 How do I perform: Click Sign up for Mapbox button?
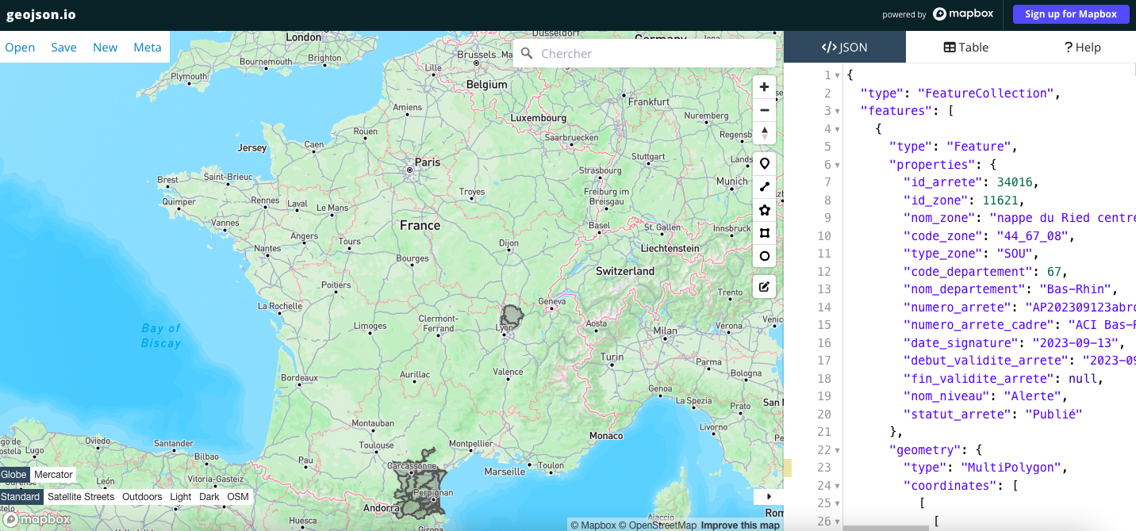(1070, 14)
